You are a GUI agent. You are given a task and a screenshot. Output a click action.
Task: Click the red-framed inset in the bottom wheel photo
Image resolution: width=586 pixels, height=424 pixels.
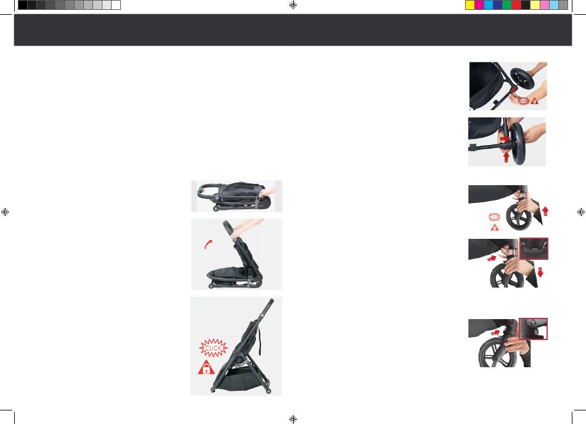tap(534, 329)
